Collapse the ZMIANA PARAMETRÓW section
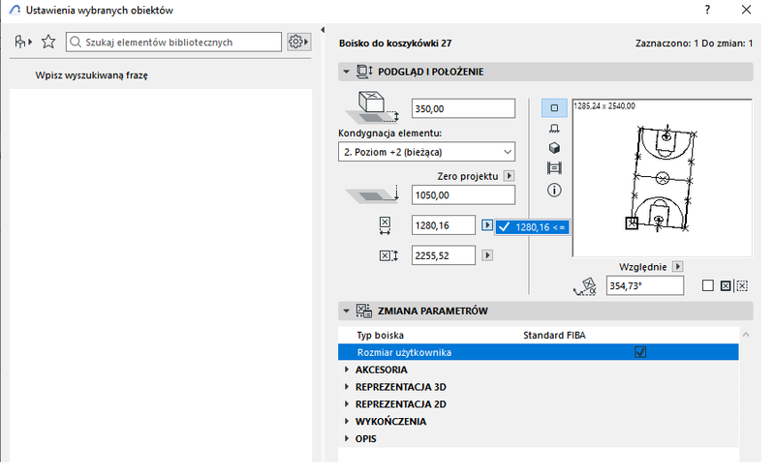The width and height of the screenshot is (775, 475). 346,311
